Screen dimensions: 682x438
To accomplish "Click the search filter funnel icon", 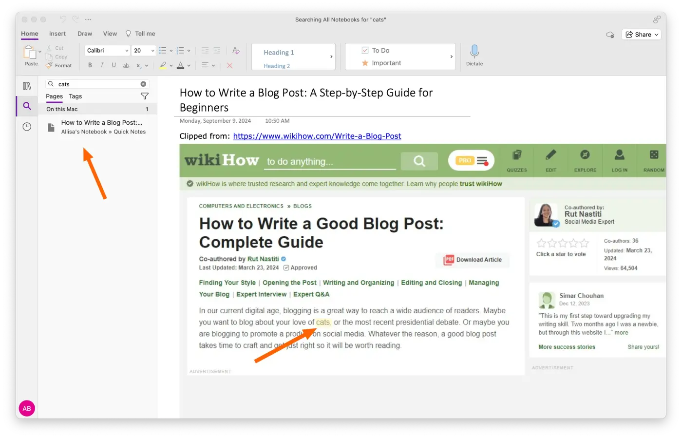I will coord(145,96).
